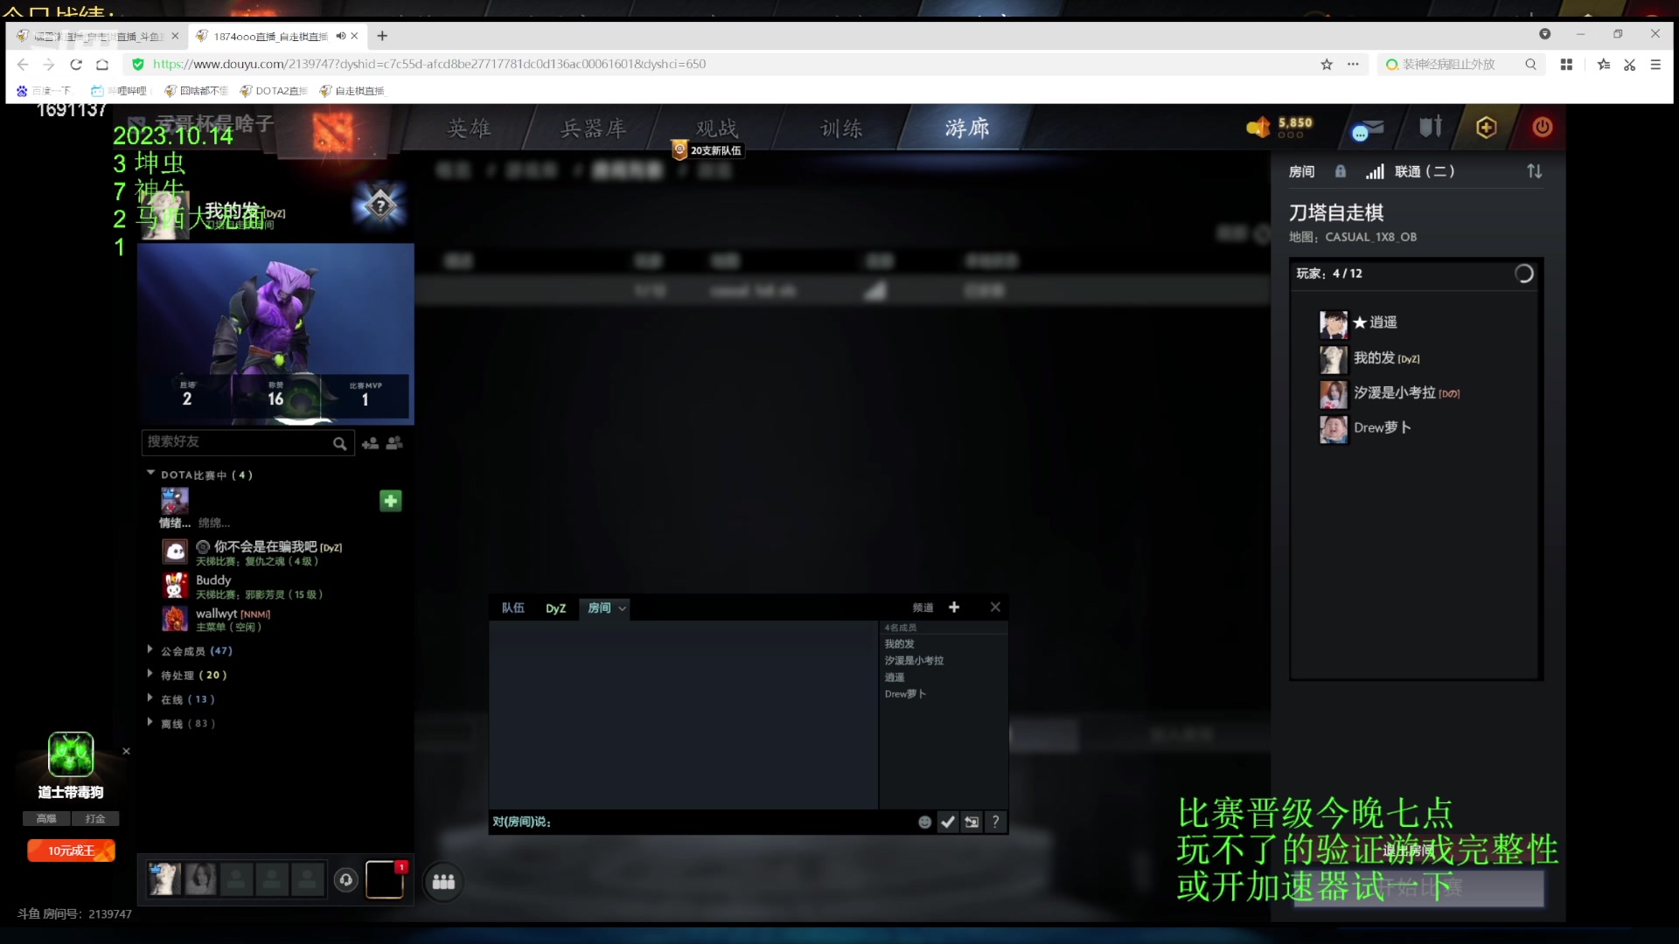
Task: Click the friend search magnifier
Action: (340, 444)
